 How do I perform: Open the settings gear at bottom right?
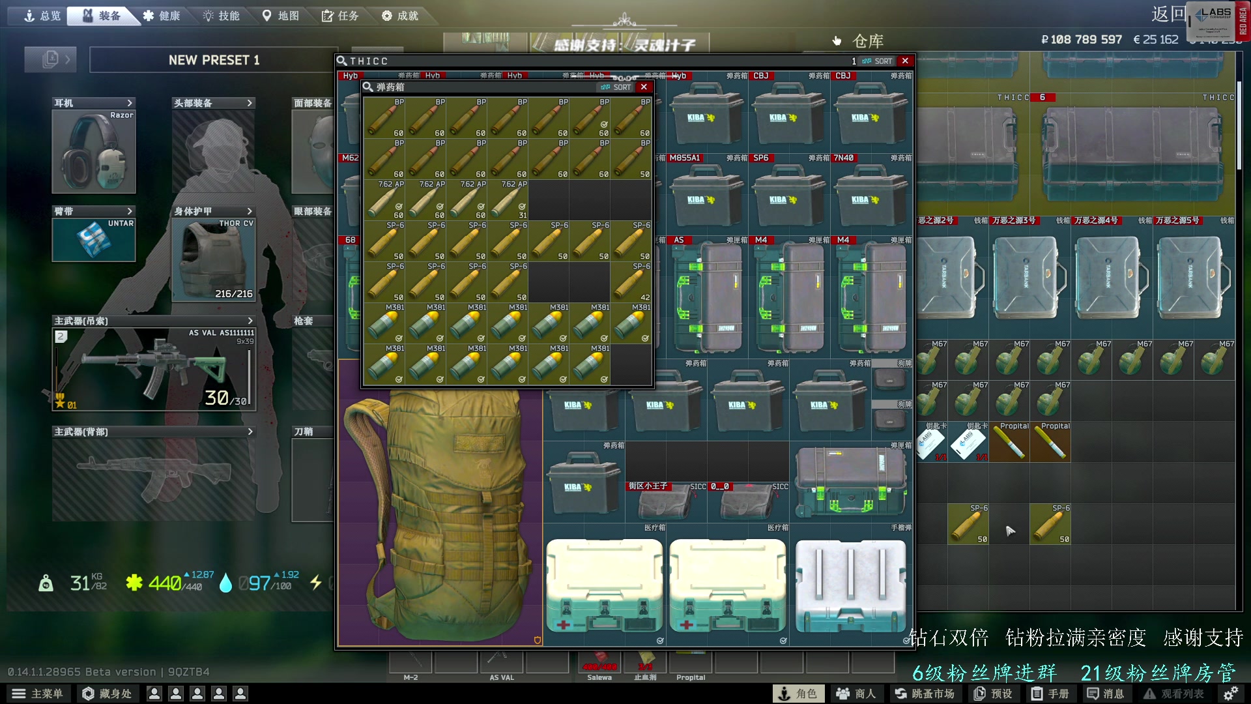click(x=1231, y=694)
